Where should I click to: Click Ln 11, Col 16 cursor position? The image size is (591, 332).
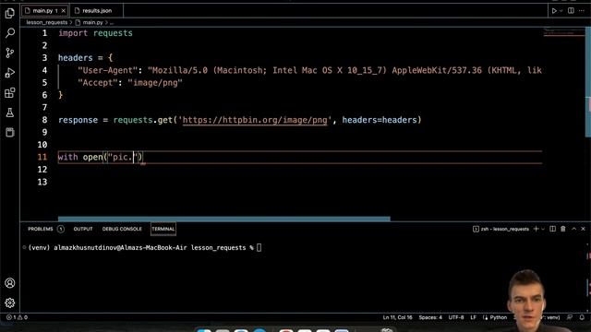tap(397, 317)
